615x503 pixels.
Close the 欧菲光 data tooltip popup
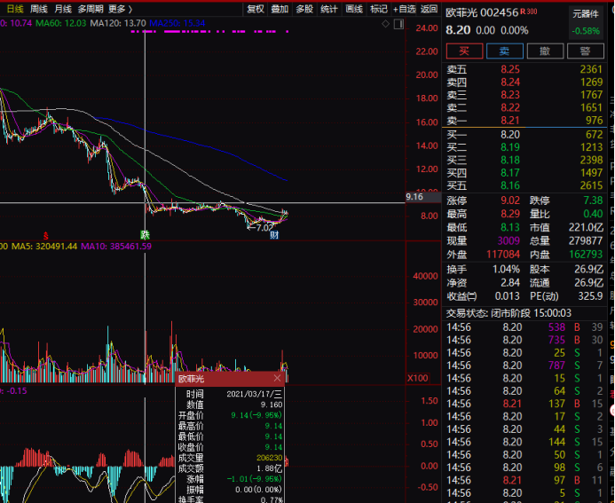(x=277, y=379)
